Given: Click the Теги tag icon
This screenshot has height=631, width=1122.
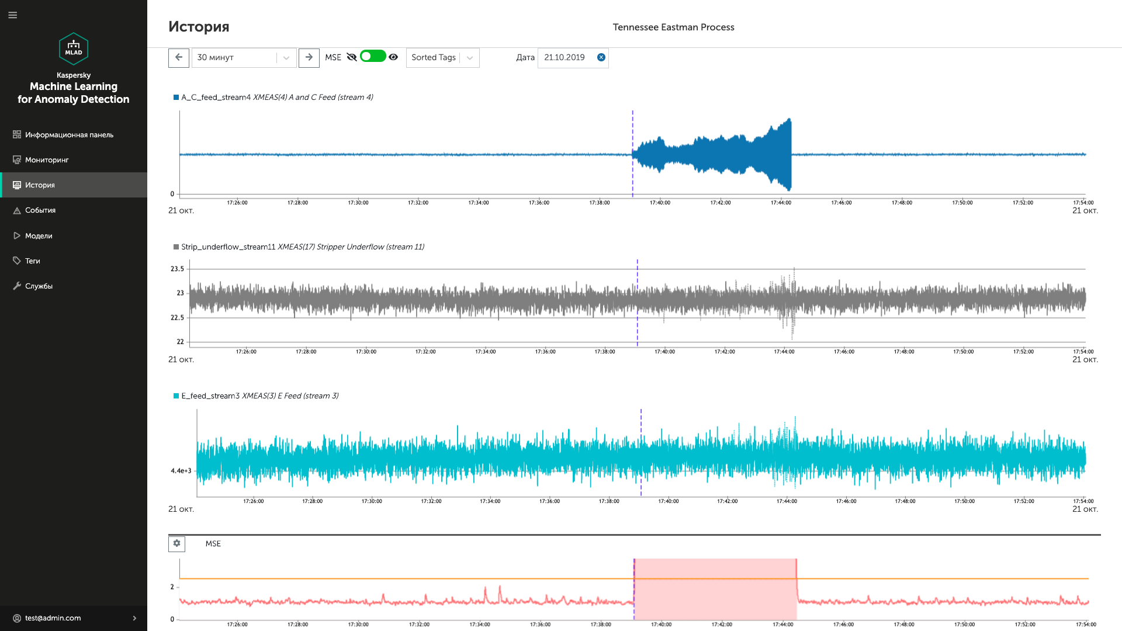Looking at the screenshot, I should [x=17, y=261].
